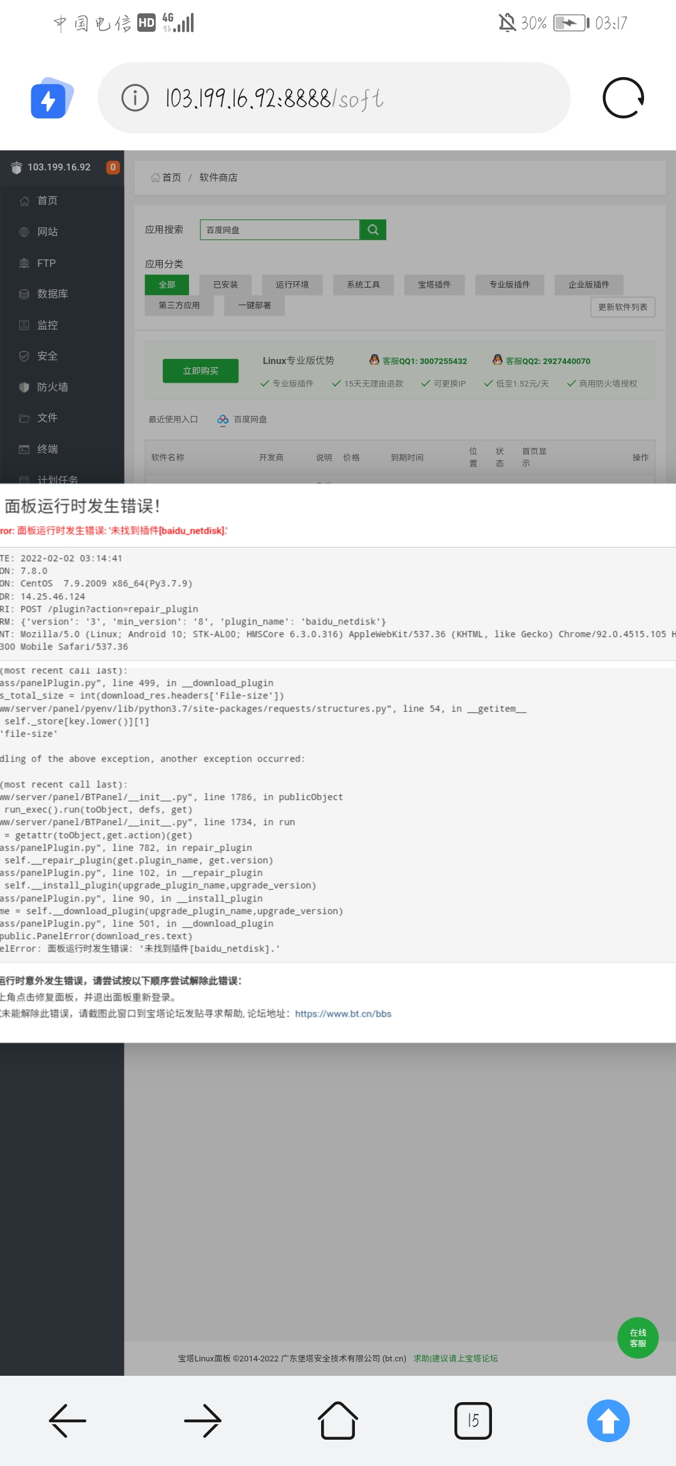Tap the browser lightning bolt icon
This screenshot has width=676, height=1466.
point(51,98)
